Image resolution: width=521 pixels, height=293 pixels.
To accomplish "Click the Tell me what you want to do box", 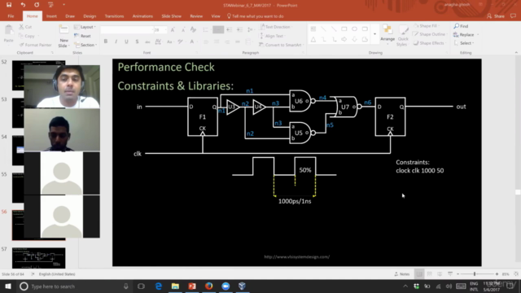I will coord(255,16).
